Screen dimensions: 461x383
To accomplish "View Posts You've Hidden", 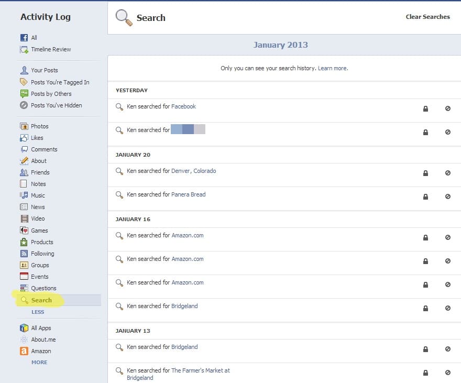I will click(x=51, y=105).
